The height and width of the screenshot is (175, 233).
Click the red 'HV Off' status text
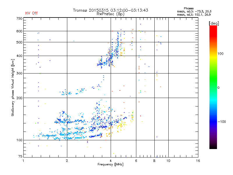[x=31, y=13]
